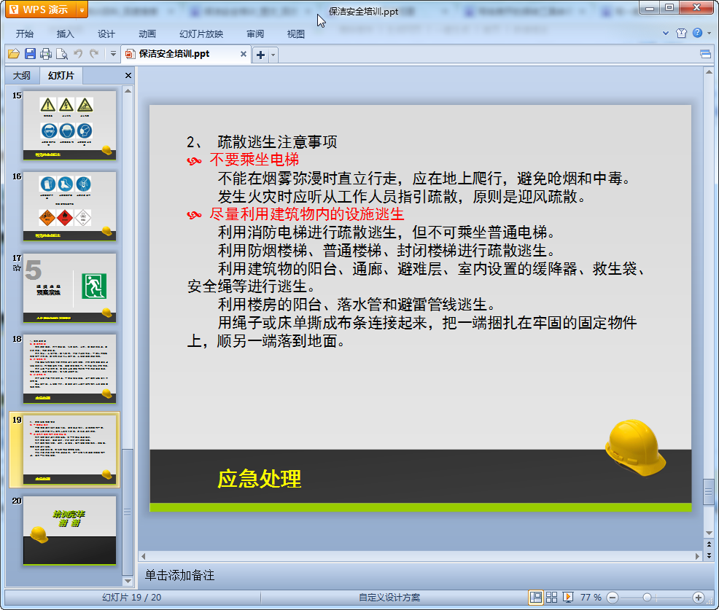
Task: Switch to the 幻灯片 pane tab
Action: 61,76
